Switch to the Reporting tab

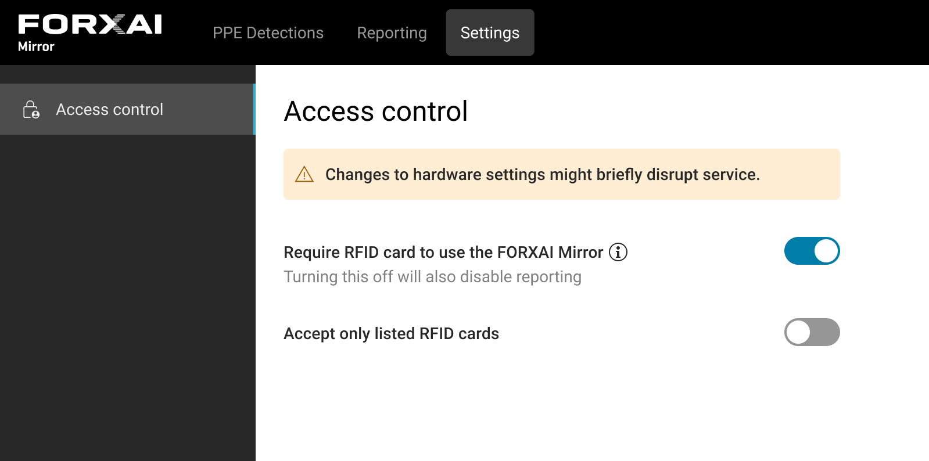392,33
